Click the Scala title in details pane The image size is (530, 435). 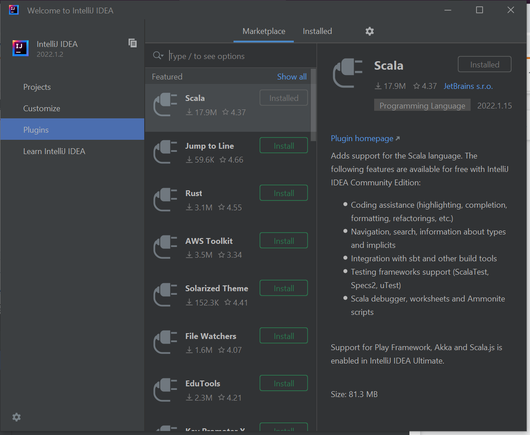pos(389,66)
